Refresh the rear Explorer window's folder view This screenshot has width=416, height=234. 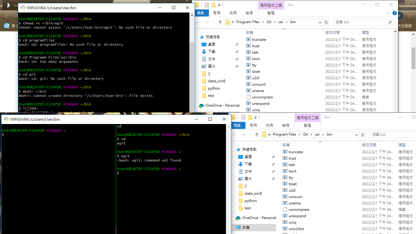(x=326, y=22)
